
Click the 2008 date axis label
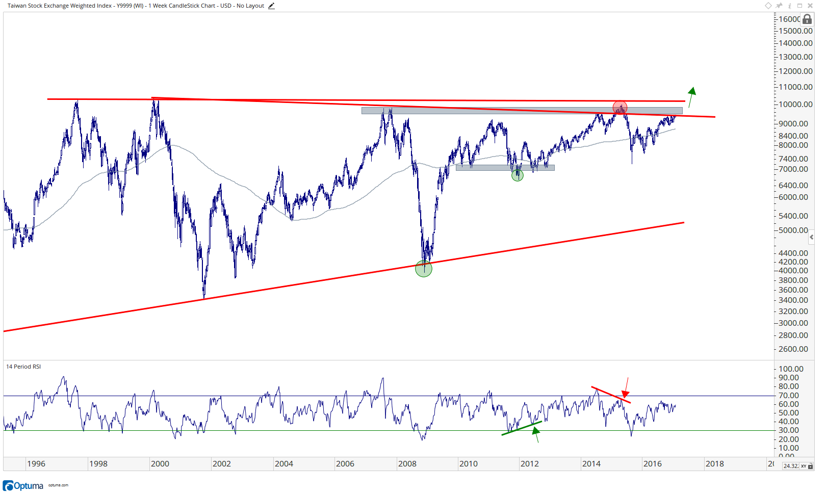407,463
